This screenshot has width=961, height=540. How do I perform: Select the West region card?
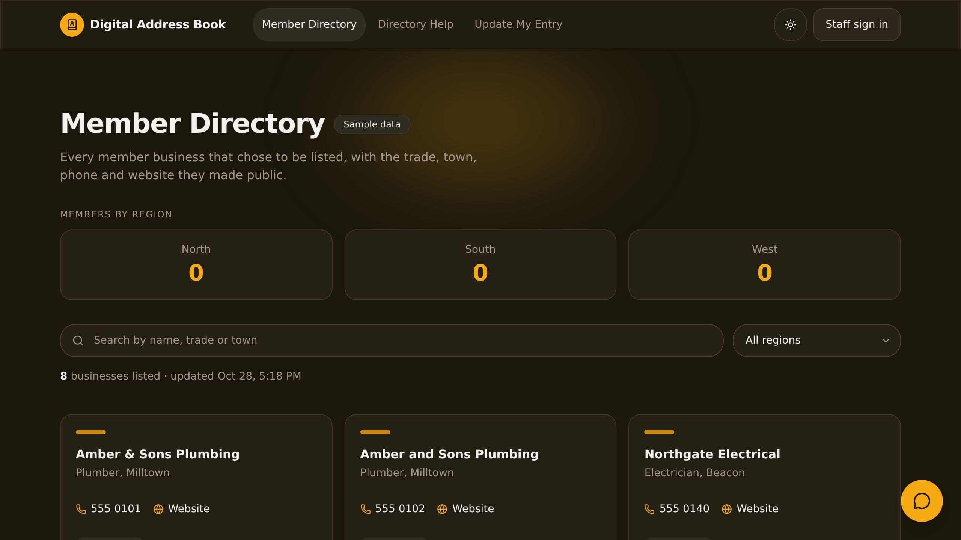click(764, 265)
